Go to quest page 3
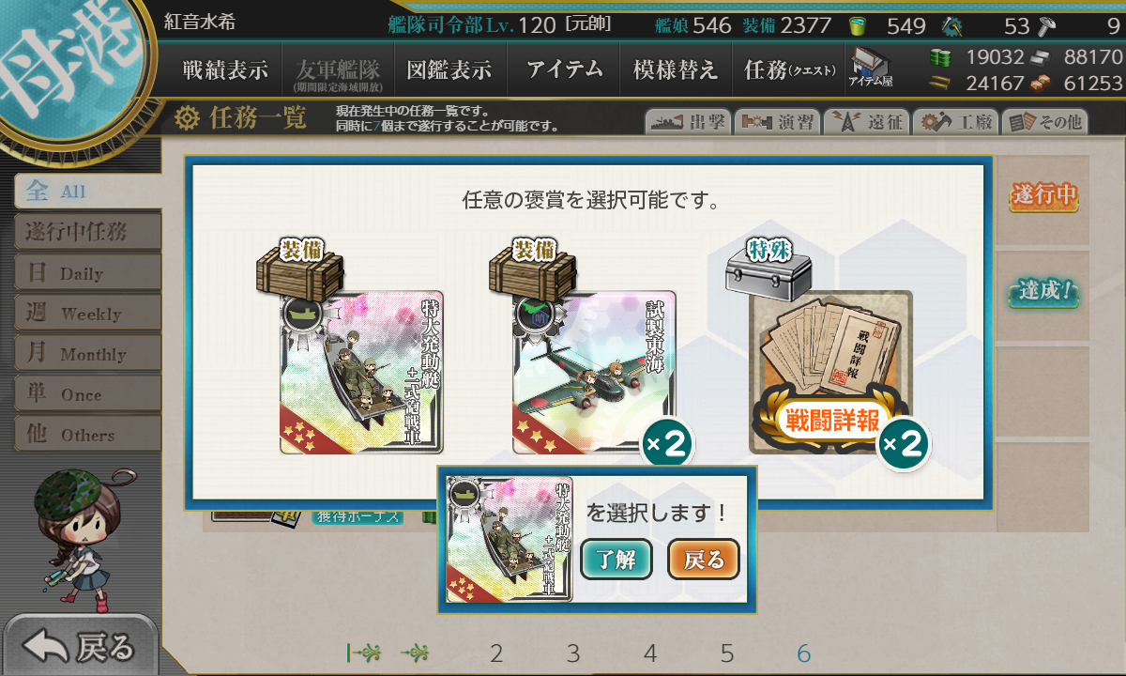The image size is (1126, 676). [573, 653]
